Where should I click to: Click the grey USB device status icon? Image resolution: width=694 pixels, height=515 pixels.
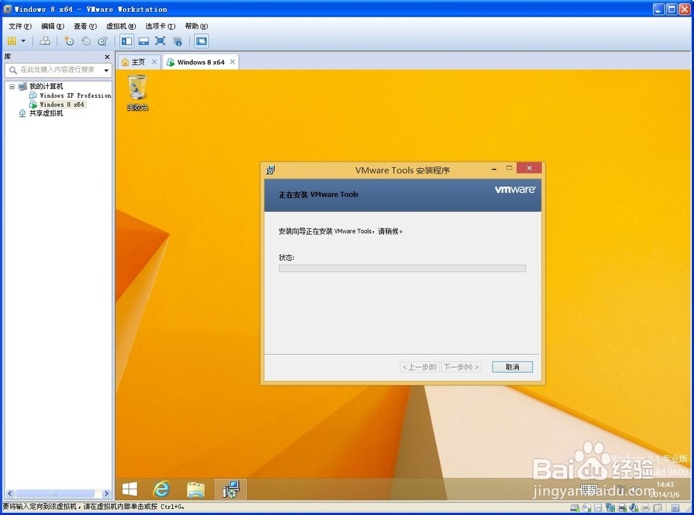(x=658, y=507)
